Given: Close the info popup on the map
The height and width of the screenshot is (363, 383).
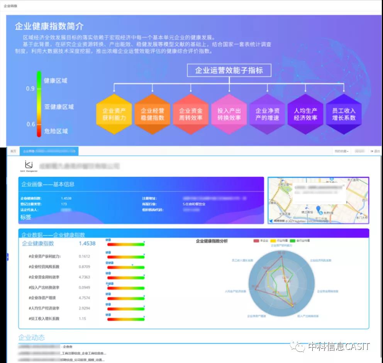Looking at the screenshot, I should coord(344,186).
